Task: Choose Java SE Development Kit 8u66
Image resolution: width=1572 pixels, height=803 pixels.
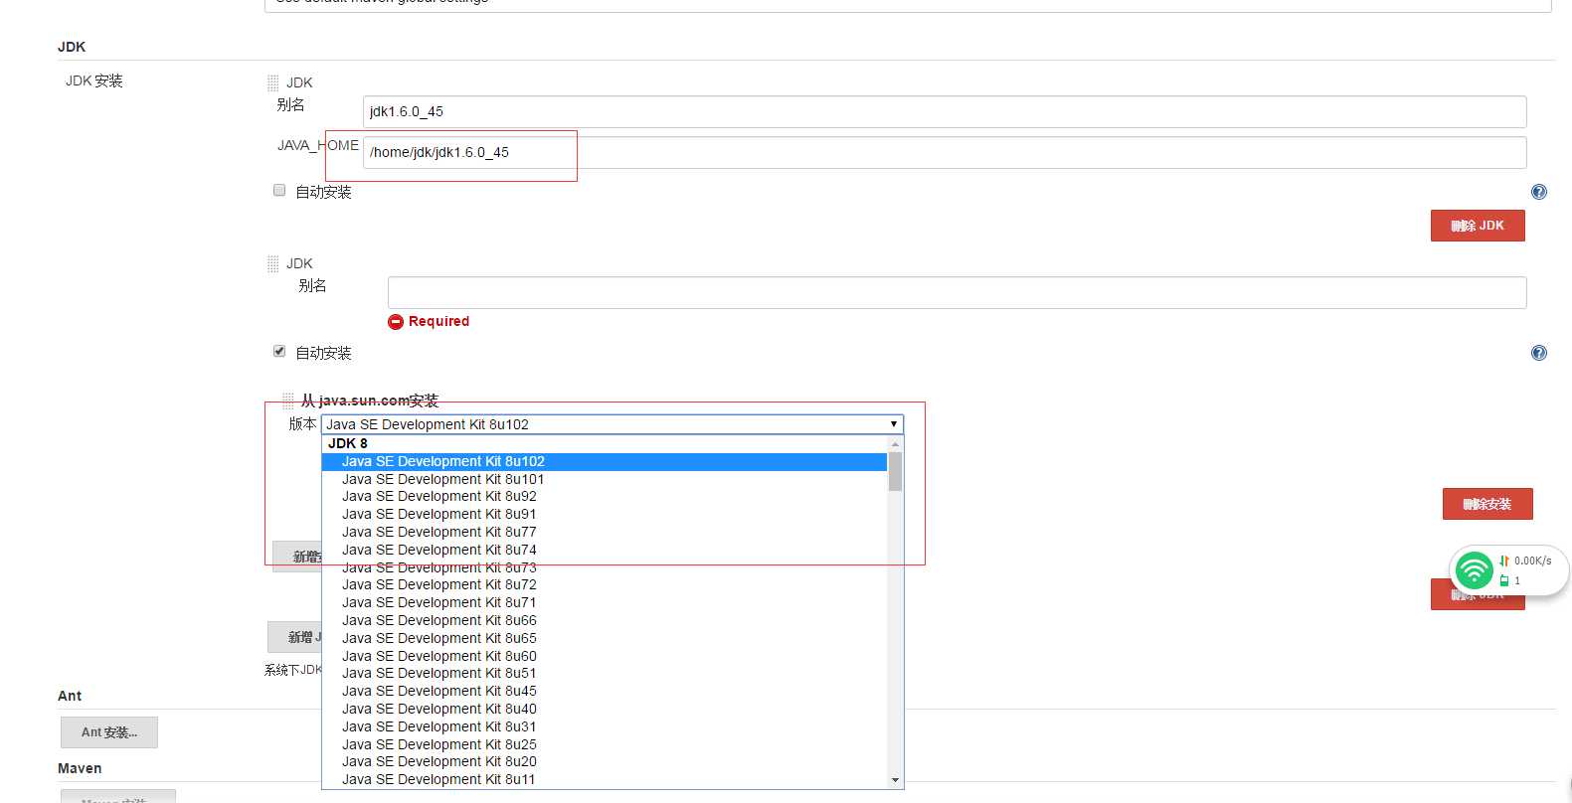Action: pyautogui.click(x=605, y=620)
